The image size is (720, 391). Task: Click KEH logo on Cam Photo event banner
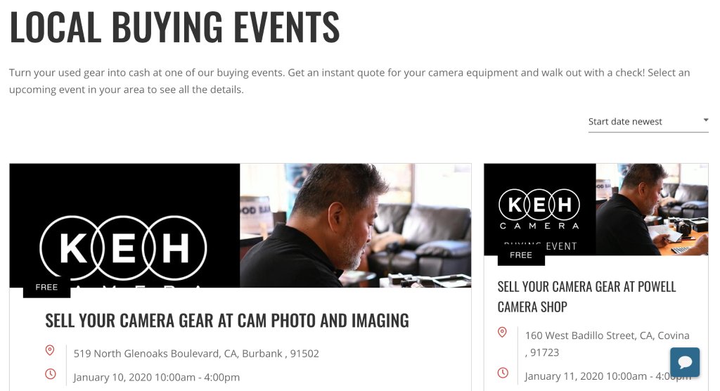tap(124, 248)
